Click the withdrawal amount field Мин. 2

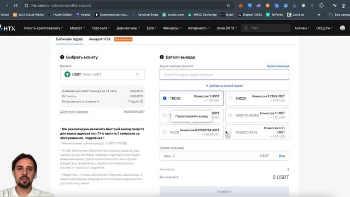pos(224,156)
